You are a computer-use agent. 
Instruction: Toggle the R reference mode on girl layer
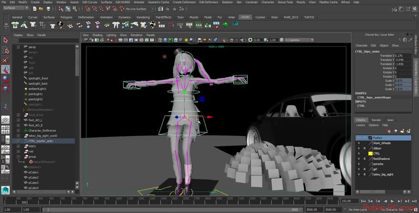click(364, 169)
